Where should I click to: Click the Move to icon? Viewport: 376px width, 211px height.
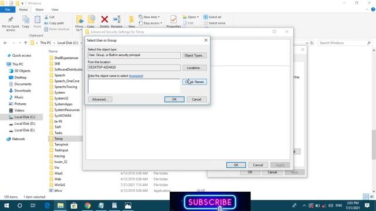(x=79, y=19)
